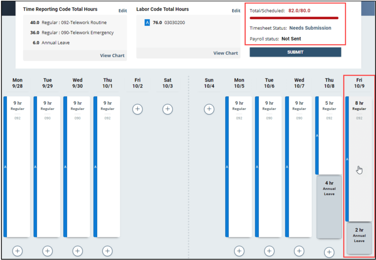
Task: Add time entry on Fri 10/2
Action: pos(137,109)
